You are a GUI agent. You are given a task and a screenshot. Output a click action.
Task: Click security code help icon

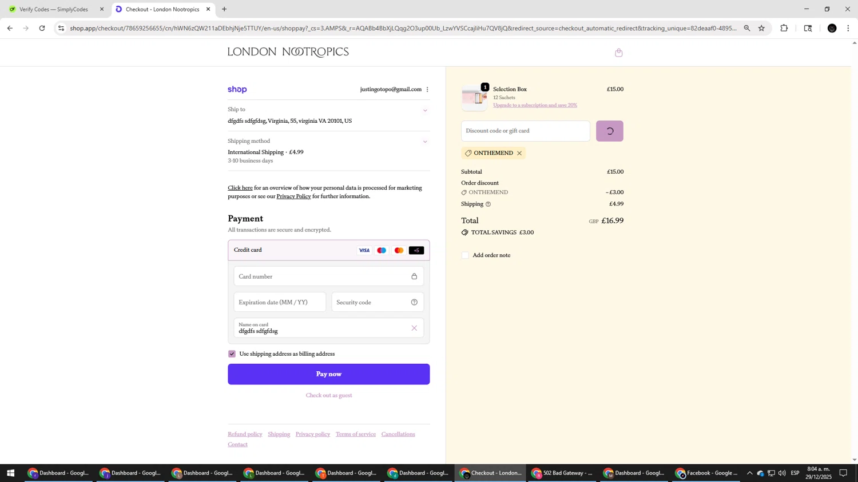click(414, 302)
